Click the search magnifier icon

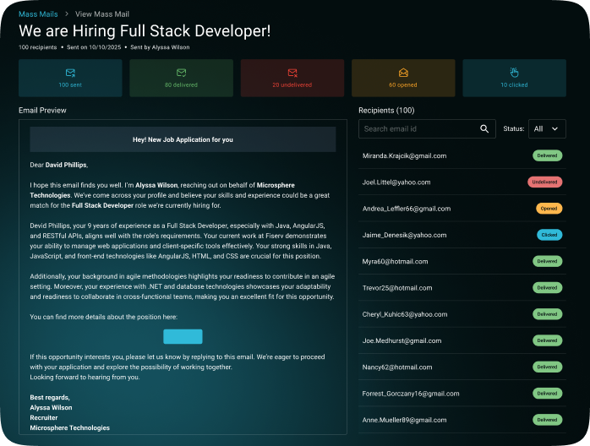484,129
